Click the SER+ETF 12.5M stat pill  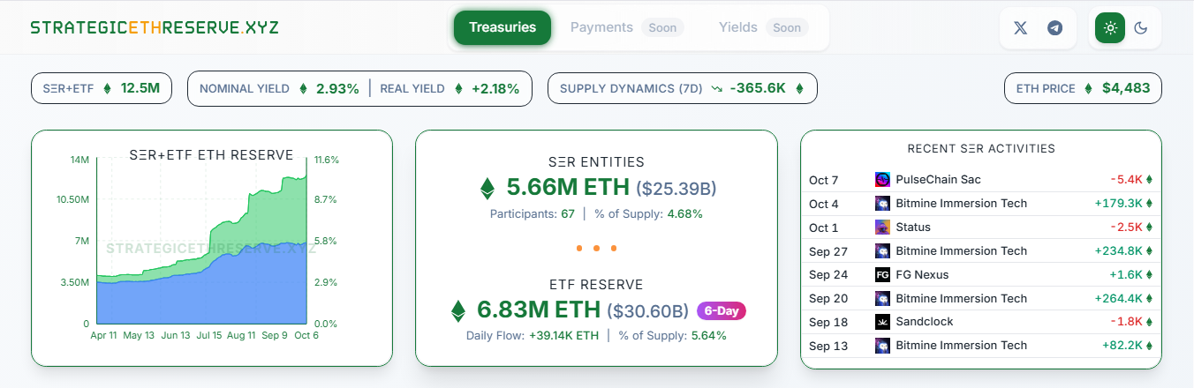tap(102, 88)
